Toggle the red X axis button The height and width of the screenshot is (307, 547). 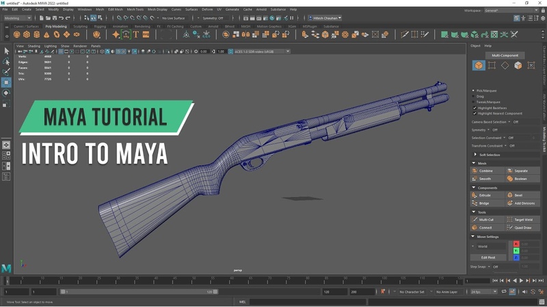click(516, 244)
